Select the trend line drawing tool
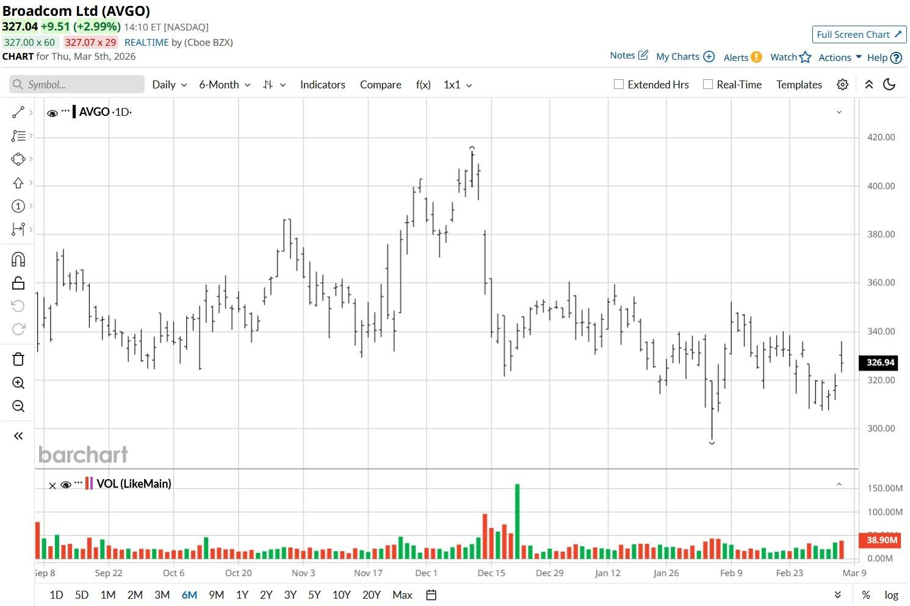This screenshot has width=910, height=606. 18,112
